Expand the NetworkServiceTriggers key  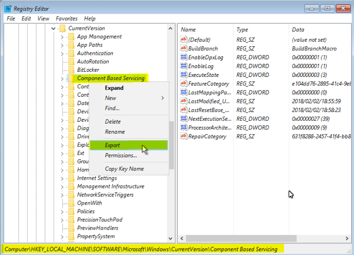coord(62,195)
